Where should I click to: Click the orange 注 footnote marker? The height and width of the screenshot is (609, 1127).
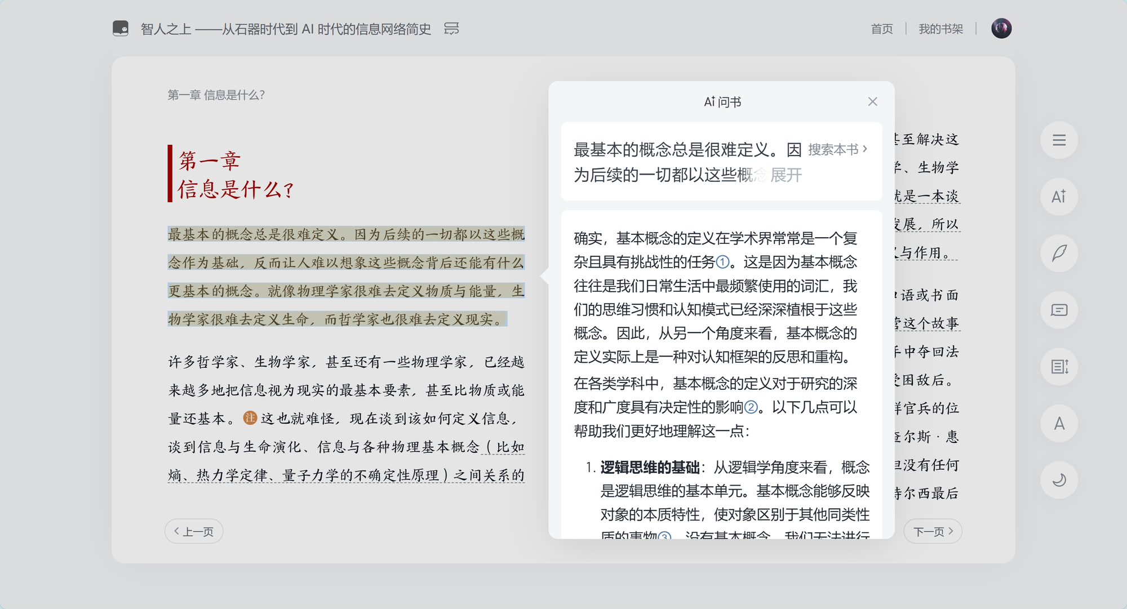[x=250, y=418]
